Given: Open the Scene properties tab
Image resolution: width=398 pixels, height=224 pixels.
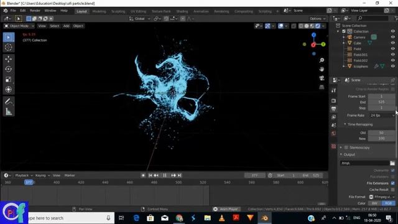Looking at the screenshot, I should 333,125.
